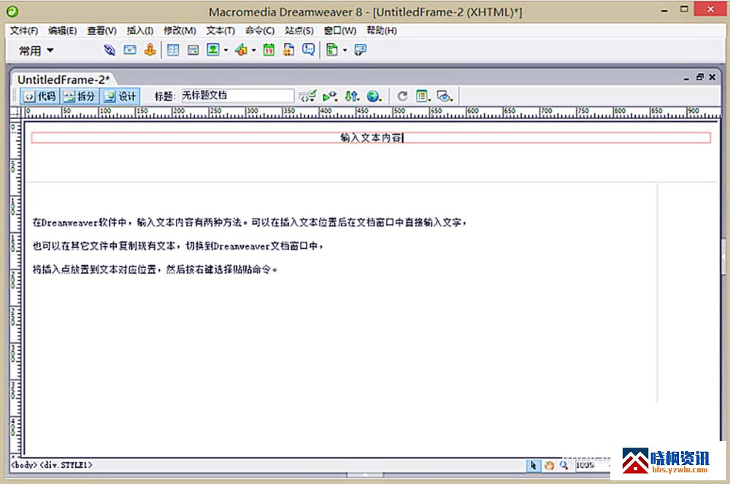Open the 查看(V) menu
The height and width of the screenshot is (484, 730).
pos(102,31)
